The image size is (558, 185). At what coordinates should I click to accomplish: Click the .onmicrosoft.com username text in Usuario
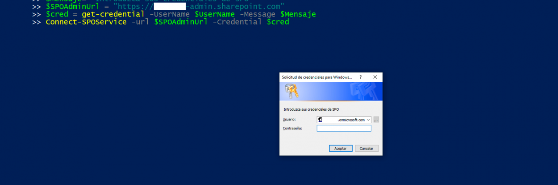[351, 120]
